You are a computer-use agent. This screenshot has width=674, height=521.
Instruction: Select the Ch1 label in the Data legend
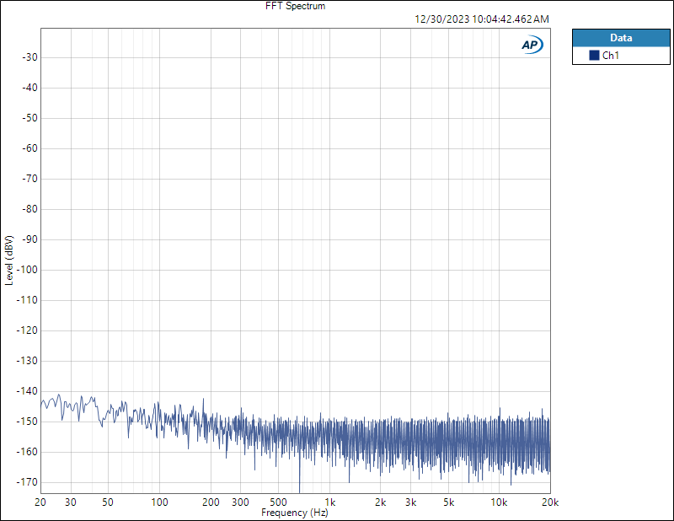[610, 55]
